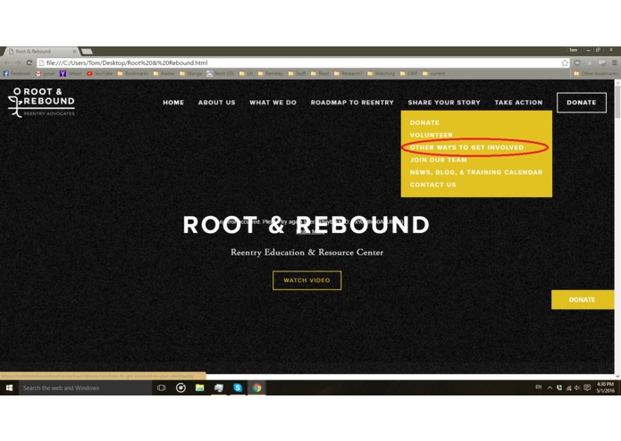This screenshot has width=621, height=441.
Task: Click the outlined DONATE button in header
Action: pos(582,103)
